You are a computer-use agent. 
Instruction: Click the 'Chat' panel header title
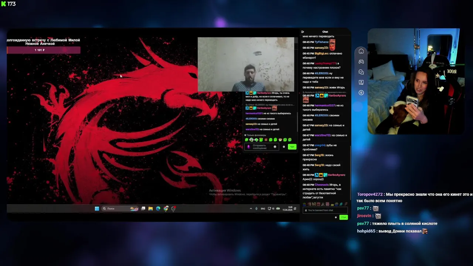[325, 32]
